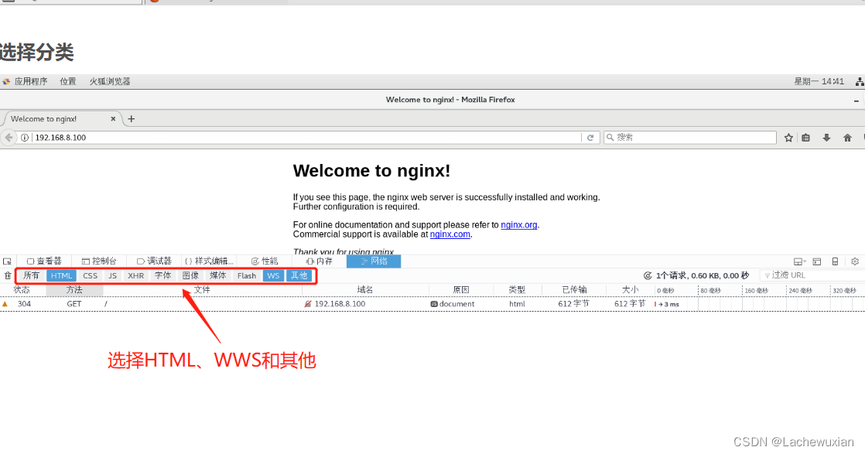Viewport: 865px width, 454px height.
Task: Select the 304 GET request row
Action: coord(432,304)
